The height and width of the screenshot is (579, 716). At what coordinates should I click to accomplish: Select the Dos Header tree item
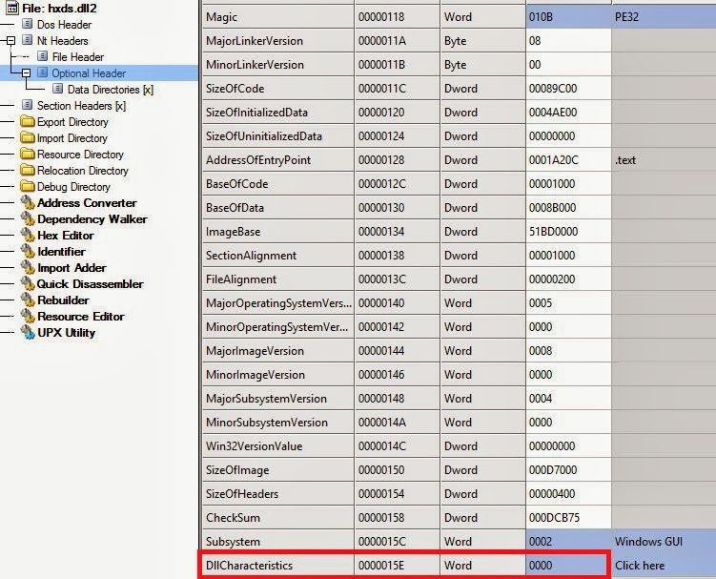(x=62, y=25)
